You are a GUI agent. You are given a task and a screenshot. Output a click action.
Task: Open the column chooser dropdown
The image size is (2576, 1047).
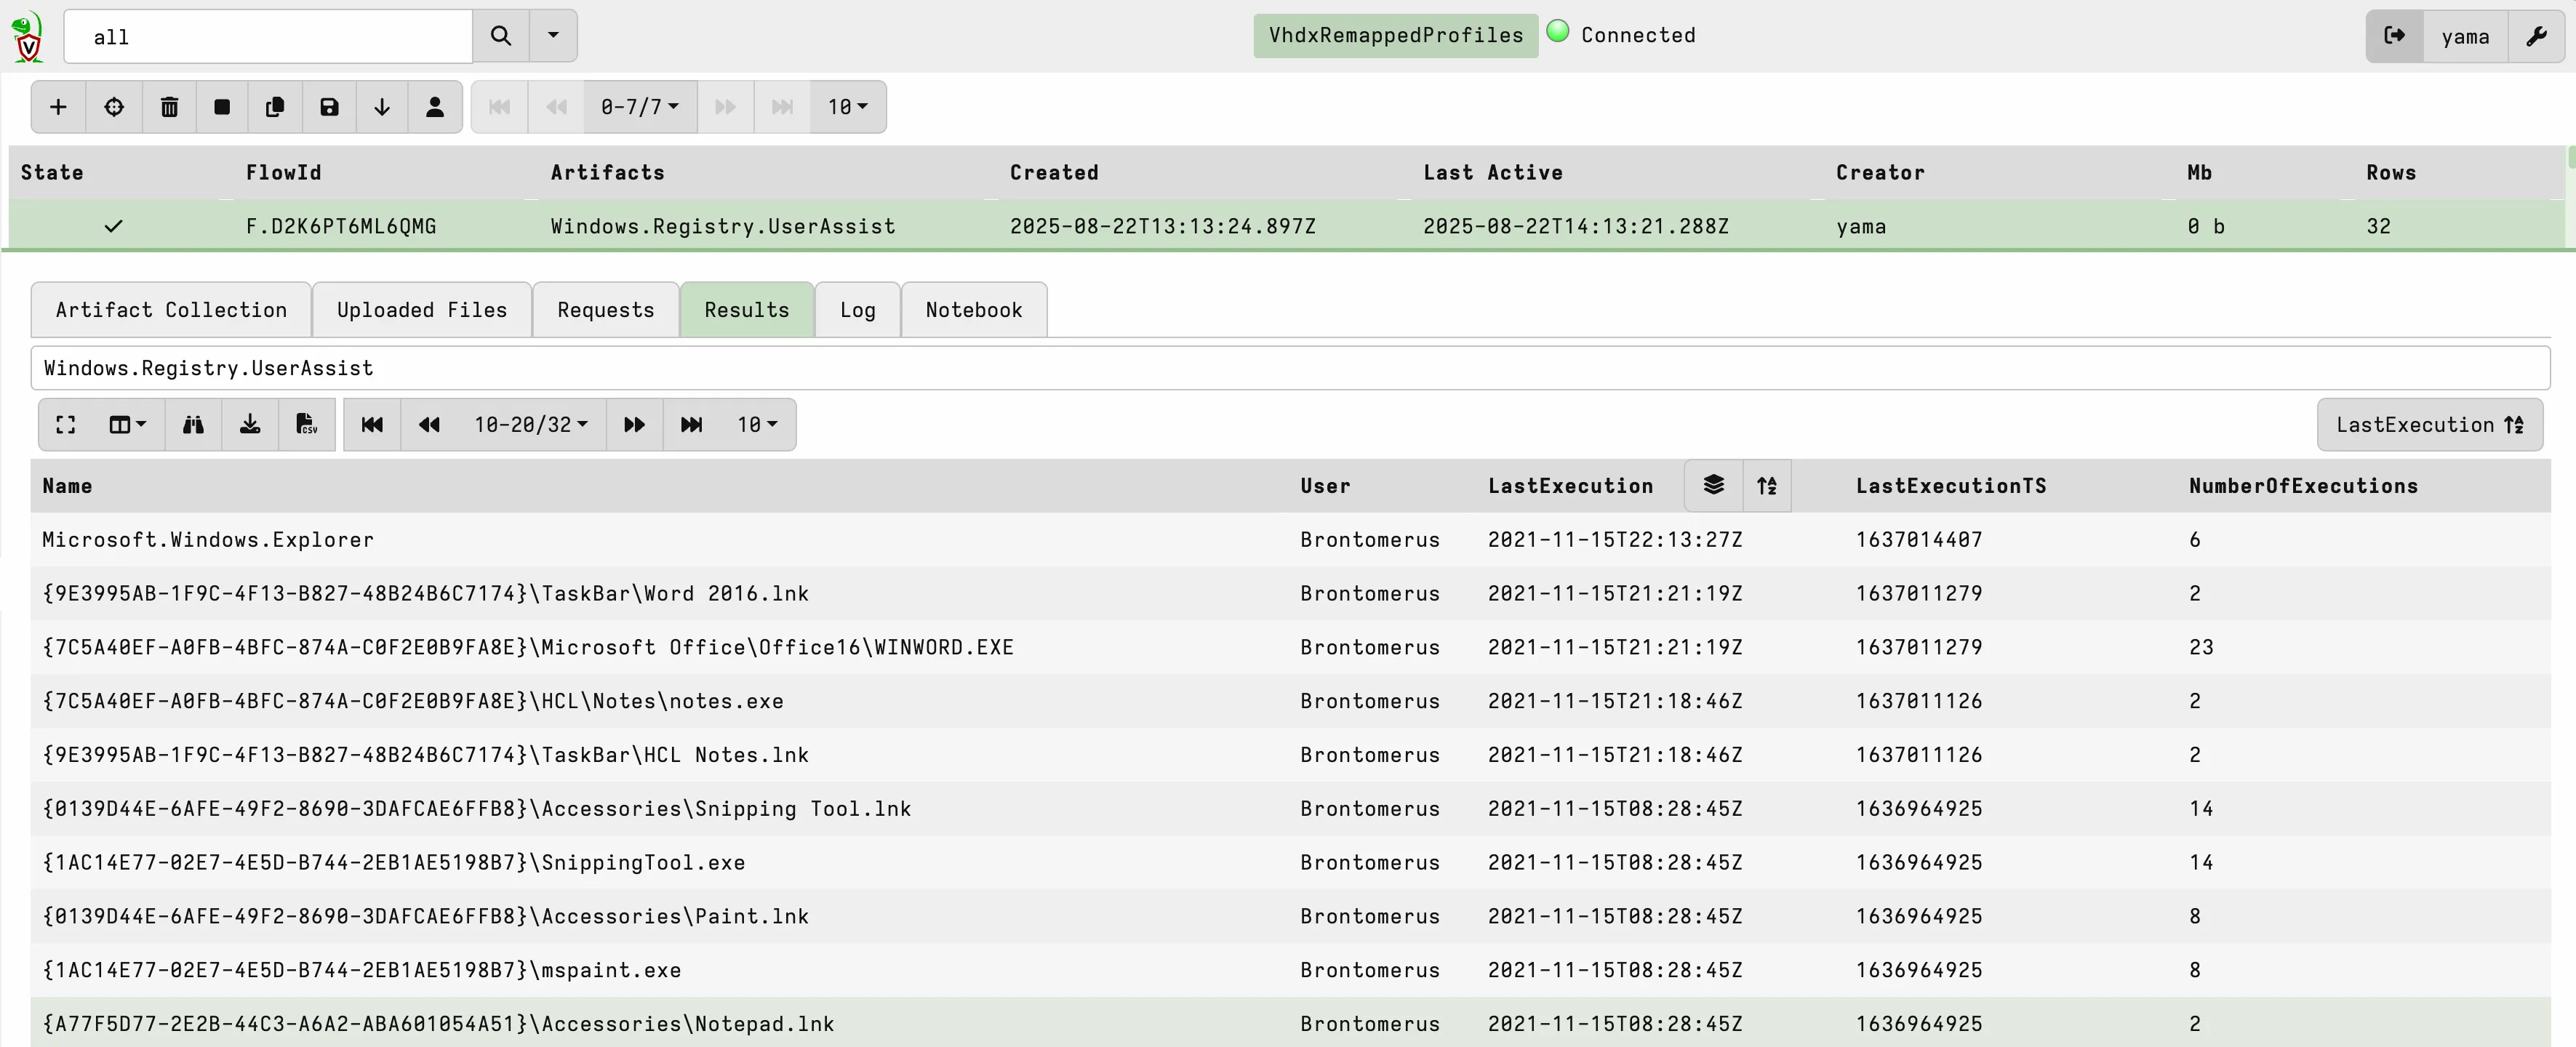point(127,425)
